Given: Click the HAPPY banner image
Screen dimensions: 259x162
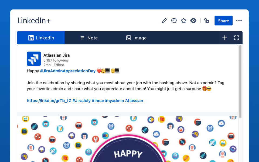Looking at the screenshot, I should pos(128,139).
